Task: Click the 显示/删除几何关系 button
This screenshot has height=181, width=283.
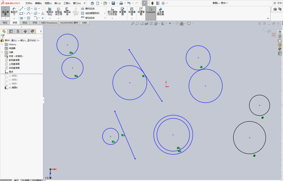Action: click(112, 11)
